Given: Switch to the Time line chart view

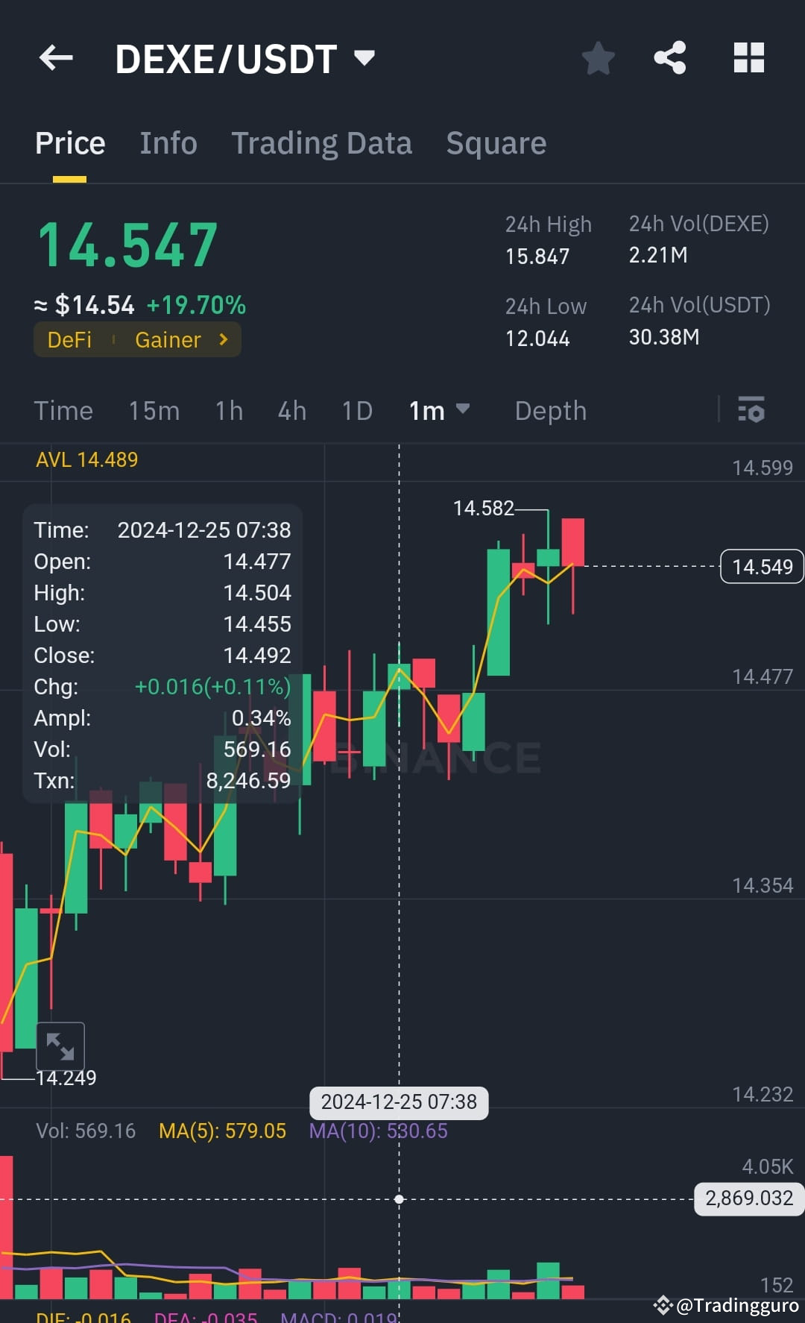Looking at the screenshot, I should pyautogui.click(x=63, y=411).
